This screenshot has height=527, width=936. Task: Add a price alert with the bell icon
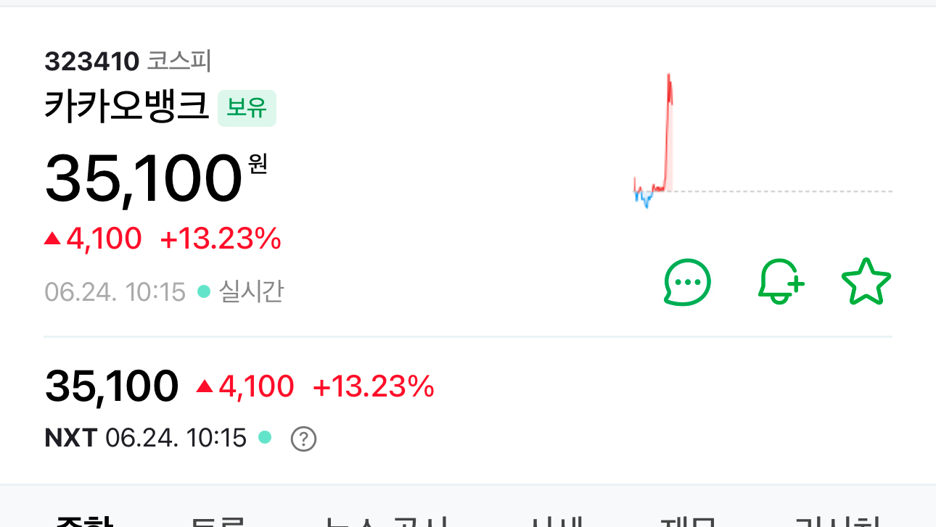(781, 282)
